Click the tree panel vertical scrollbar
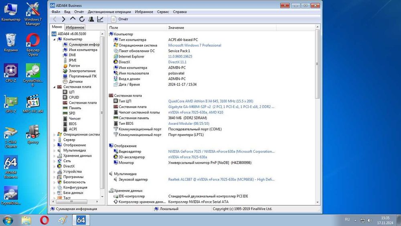Viewport: 401px width, 226px height. coord(102,112)
